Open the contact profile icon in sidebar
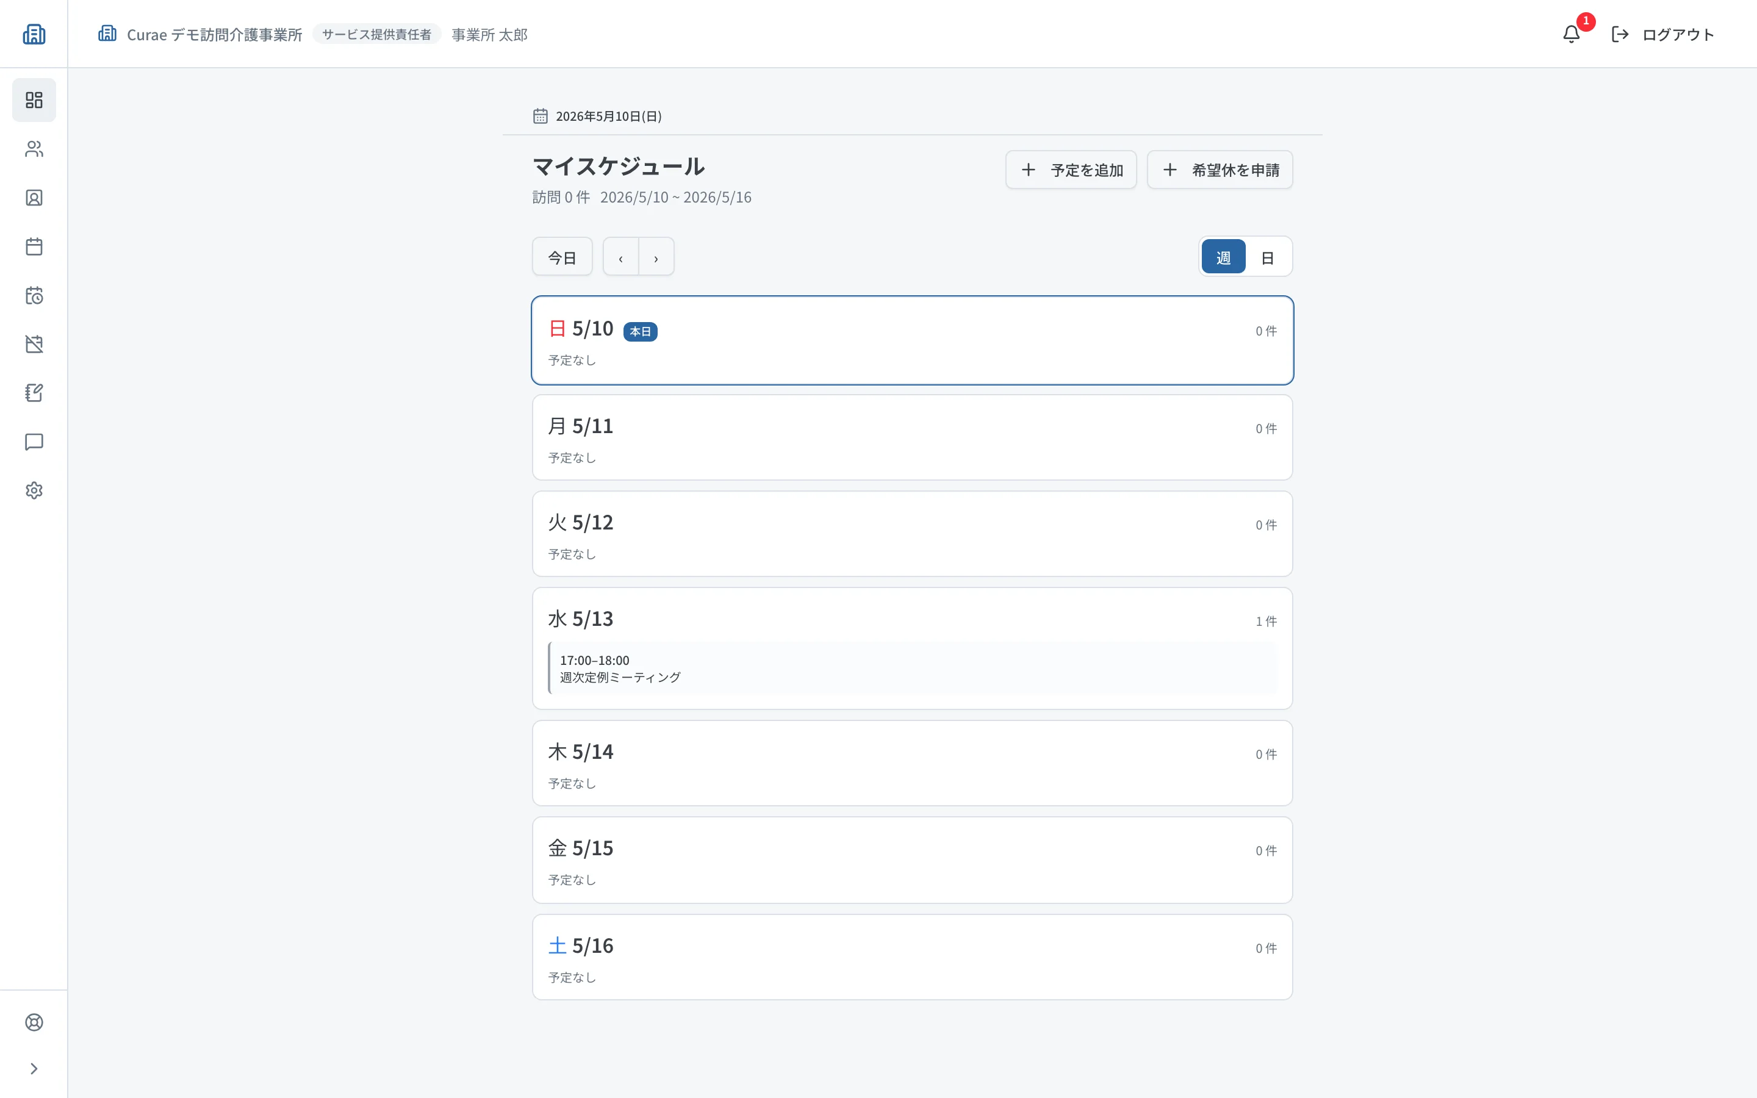This screenshot has width=1757, height=1098. [34, 198]
